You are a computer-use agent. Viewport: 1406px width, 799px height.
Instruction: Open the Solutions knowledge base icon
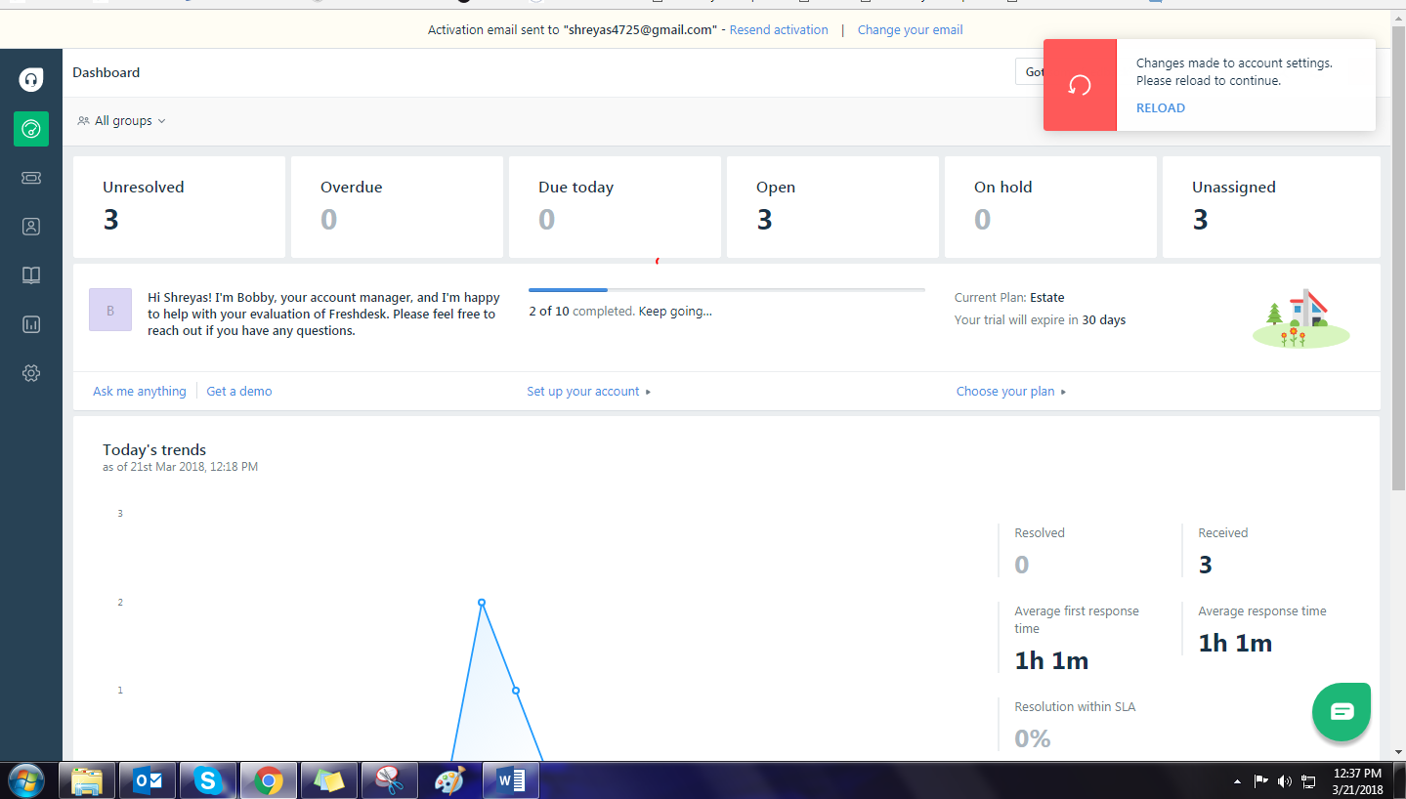pos(30,274)
